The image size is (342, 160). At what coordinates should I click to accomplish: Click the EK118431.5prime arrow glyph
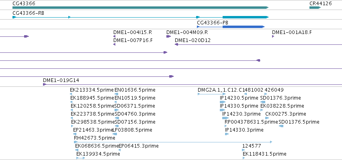pos(244,158)
